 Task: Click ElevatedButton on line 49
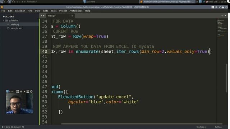coord(76,97)
